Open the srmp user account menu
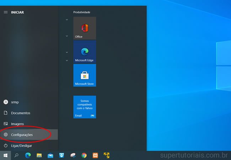 tap(14, 102)
